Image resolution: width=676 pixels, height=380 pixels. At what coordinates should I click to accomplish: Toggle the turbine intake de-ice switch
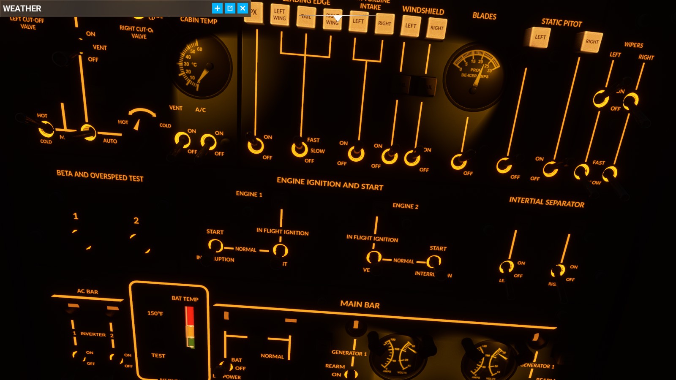pyautogui.click(x=356, y=153)
